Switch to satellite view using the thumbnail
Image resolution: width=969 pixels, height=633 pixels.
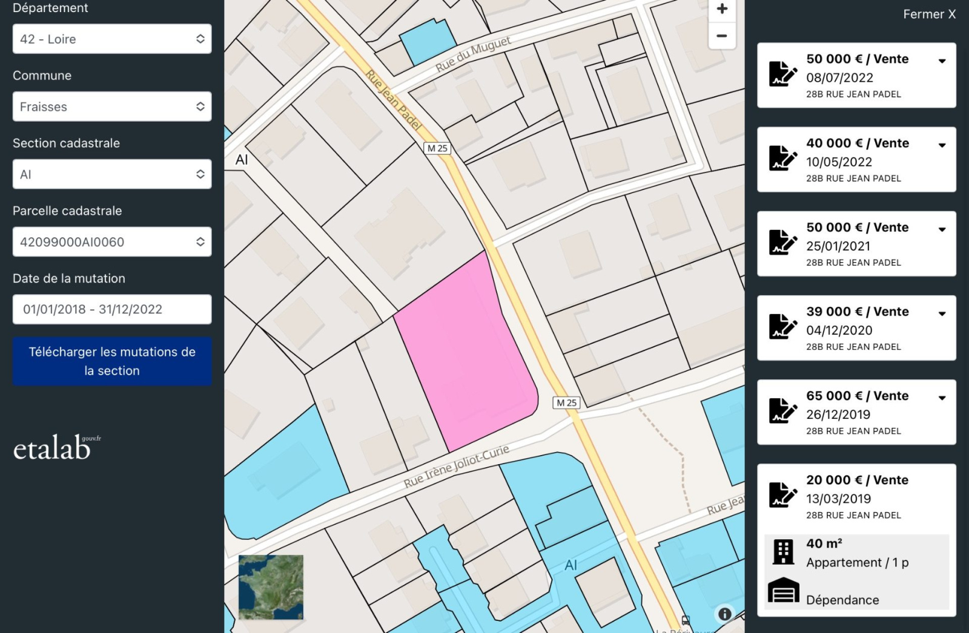point(271,587)
